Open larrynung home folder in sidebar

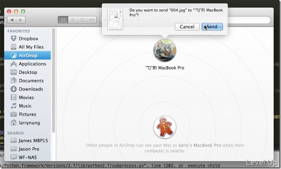coord(27,122)
